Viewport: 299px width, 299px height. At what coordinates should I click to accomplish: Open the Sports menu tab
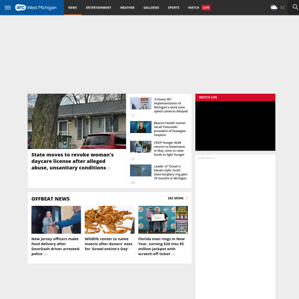point(173,7)
